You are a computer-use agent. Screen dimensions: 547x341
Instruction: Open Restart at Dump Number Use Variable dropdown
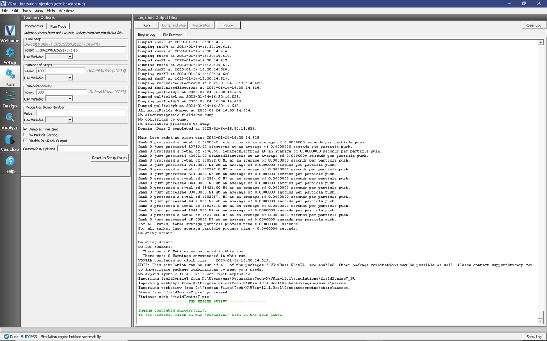click(59, 120)
